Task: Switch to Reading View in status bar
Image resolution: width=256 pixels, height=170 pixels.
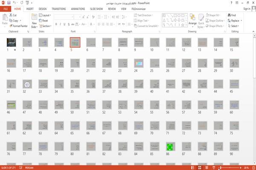Action: 207,168
